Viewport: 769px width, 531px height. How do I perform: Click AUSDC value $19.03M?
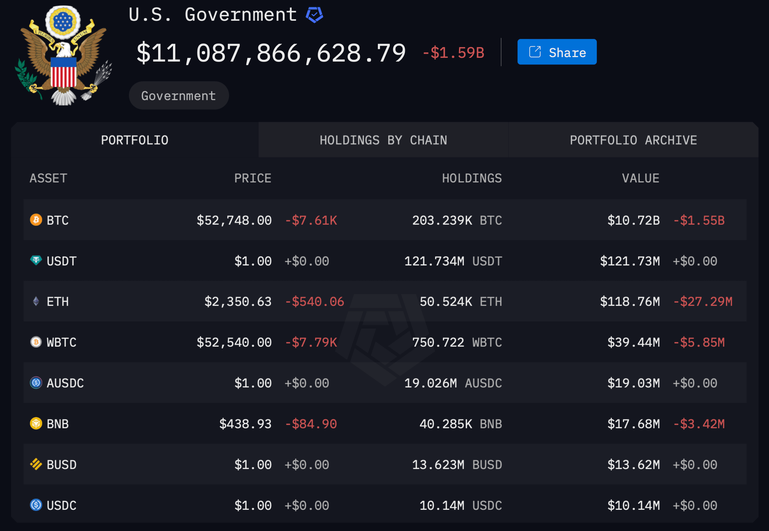tap(633, 383)
